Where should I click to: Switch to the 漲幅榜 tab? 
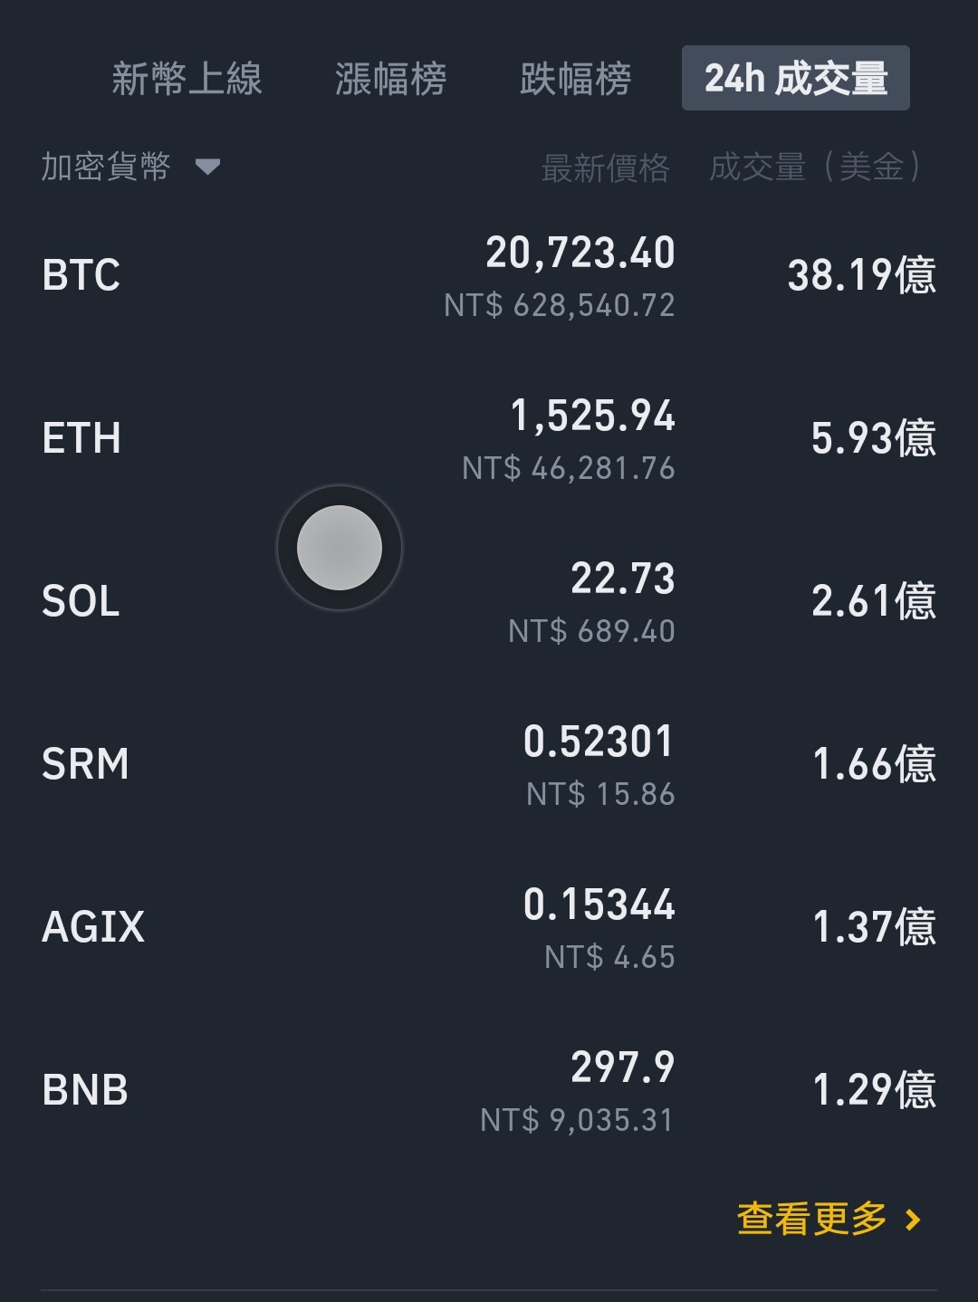click(390, 79)
